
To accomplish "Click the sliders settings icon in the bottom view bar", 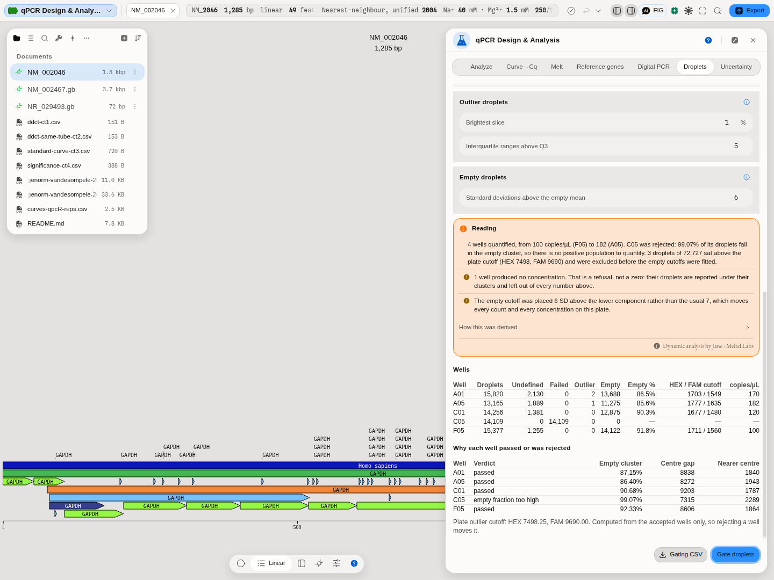I will [x=336, y=563].
